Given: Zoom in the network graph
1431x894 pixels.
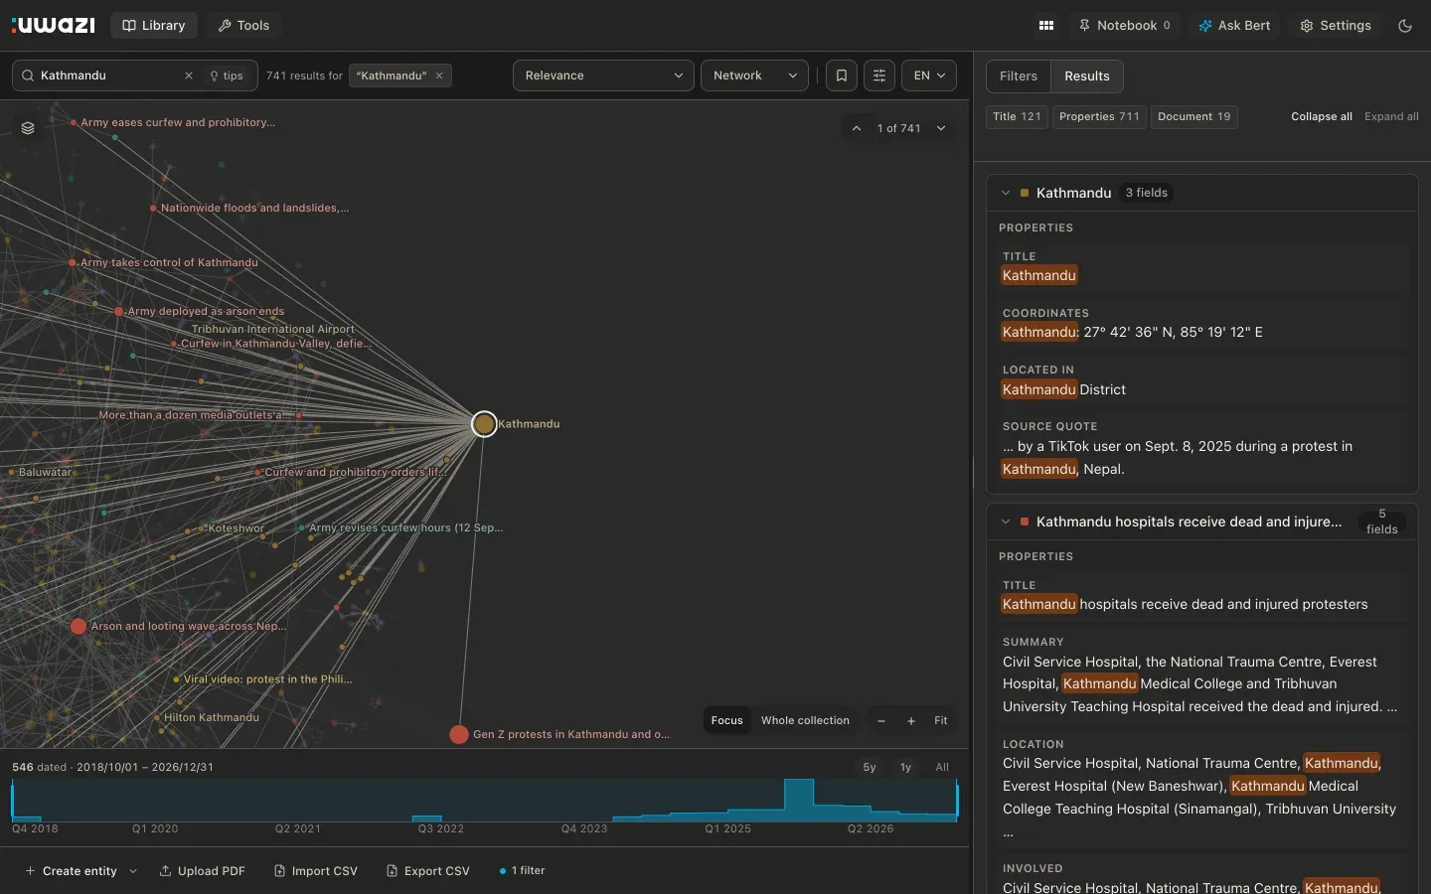Looking at the screenshot, I should (x=911, y=721).
